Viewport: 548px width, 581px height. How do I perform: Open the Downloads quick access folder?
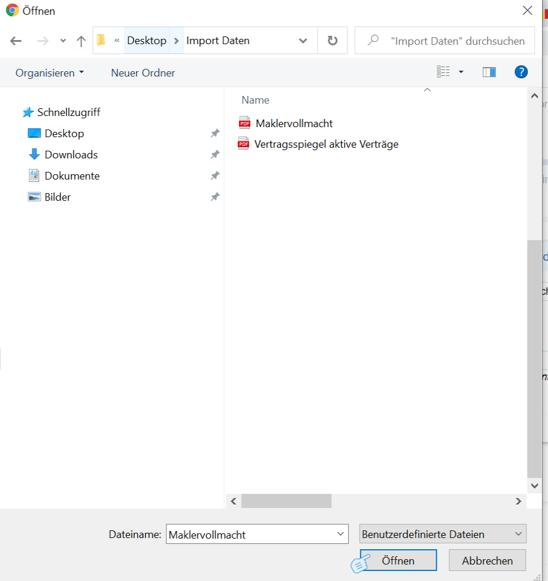tap(71, 155)
